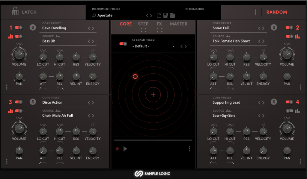
Task: Select next core preset after Disco Action
Action: click(x=93, y=103)
